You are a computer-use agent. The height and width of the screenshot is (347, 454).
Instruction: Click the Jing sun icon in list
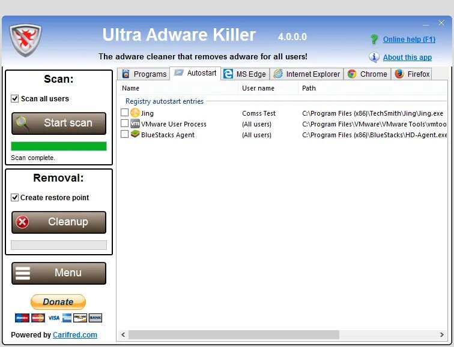point(135,113)
